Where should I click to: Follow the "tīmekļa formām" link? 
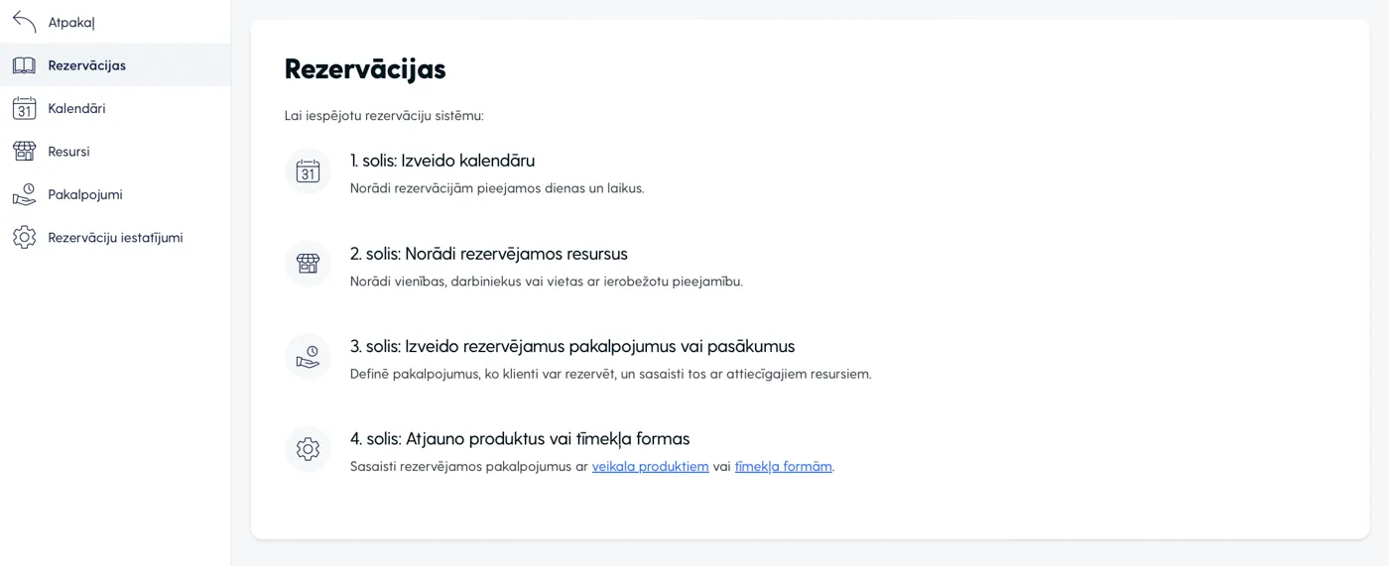tap(783, 466)
